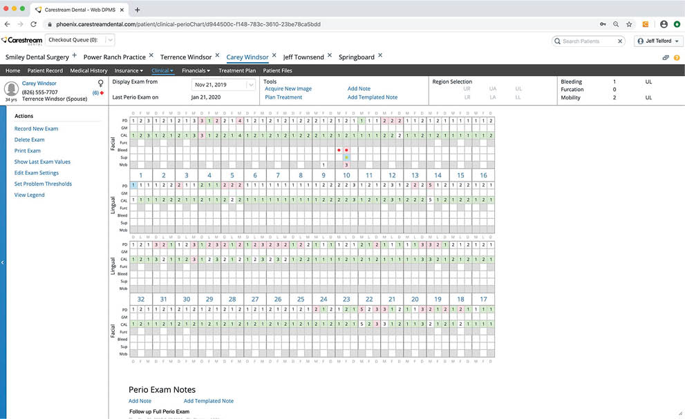
Task: Expand the Jeff Telford user menu
Action: 657,41
